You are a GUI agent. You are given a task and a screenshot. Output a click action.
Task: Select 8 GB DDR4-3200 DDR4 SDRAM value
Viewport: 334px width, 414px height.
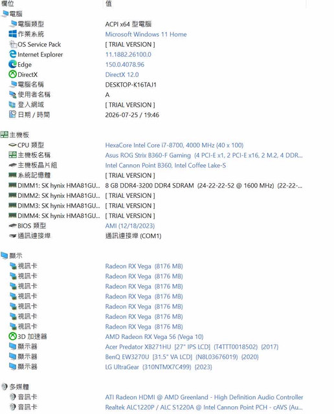[x=204, y=186]
